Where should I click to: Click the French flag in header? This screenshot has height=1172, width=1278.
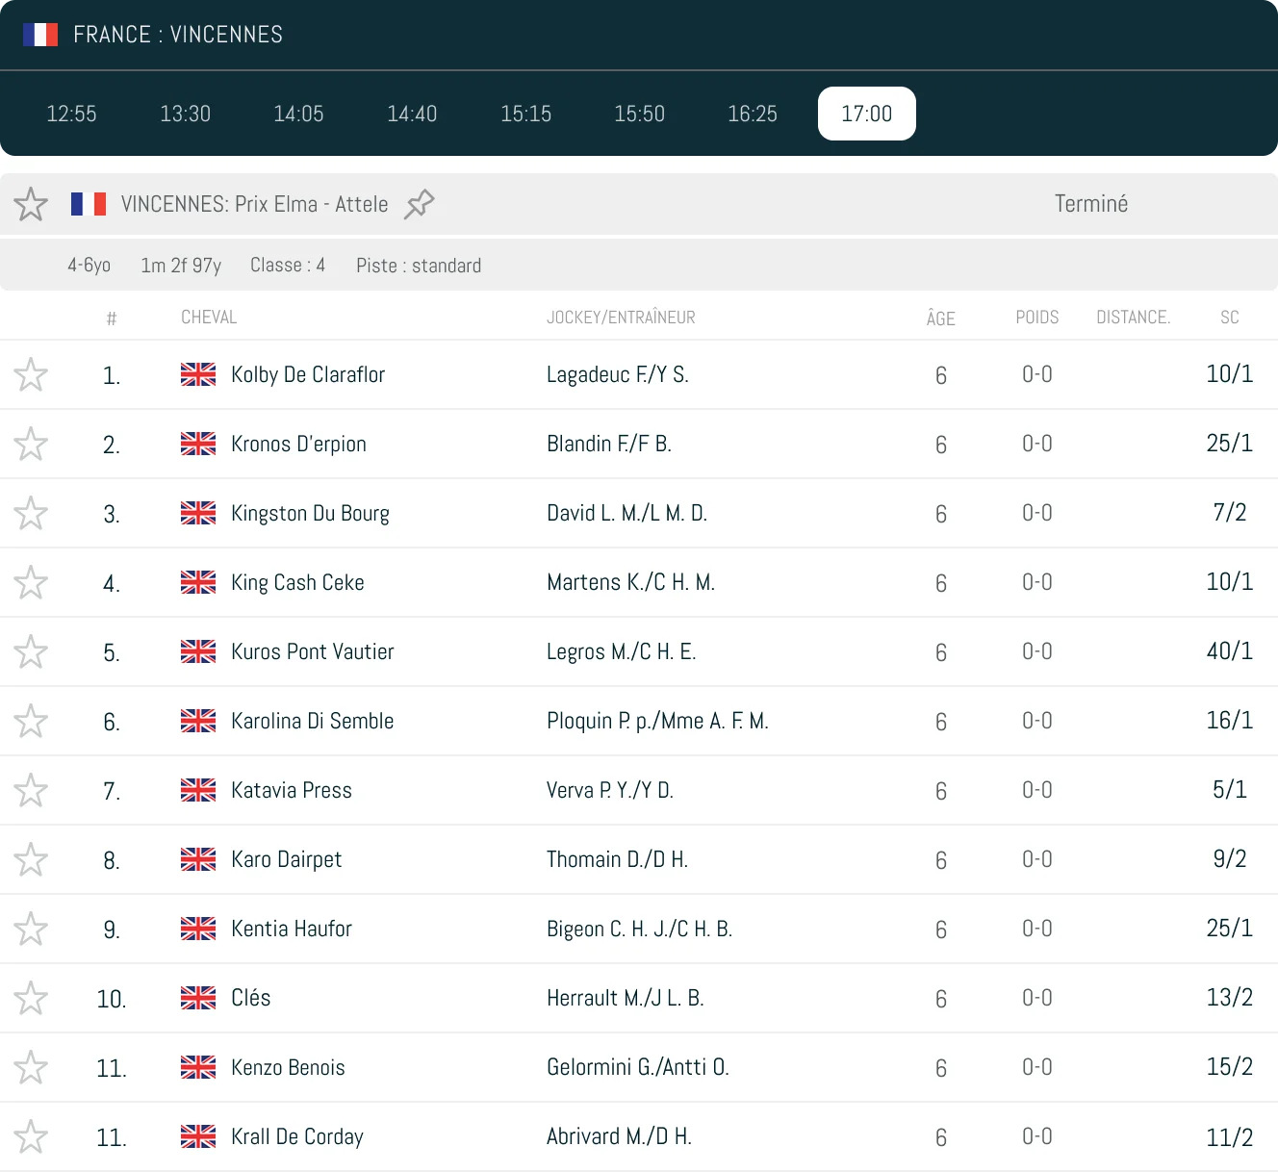(x=40, y=35)
